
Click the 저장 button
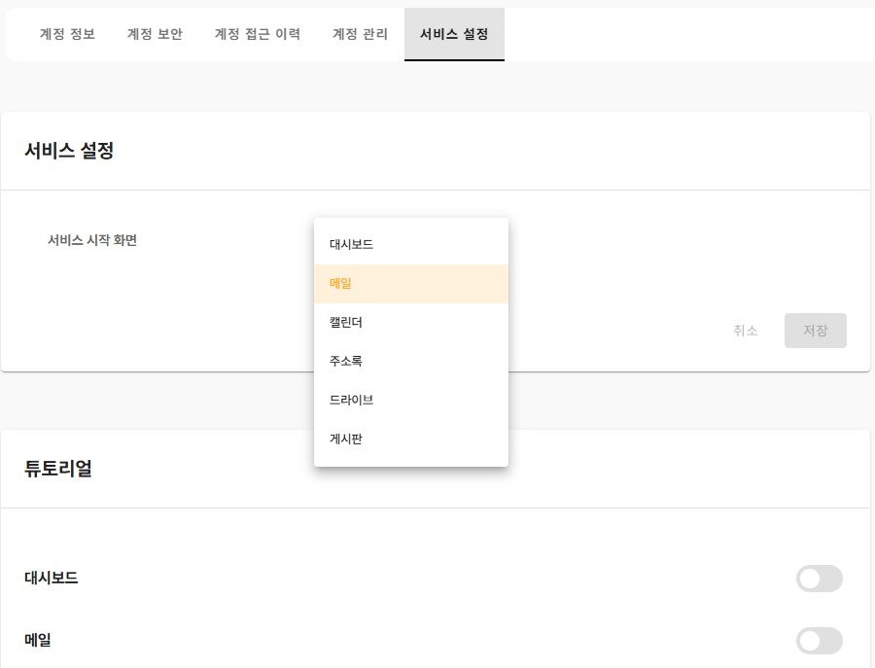click(x=816, y=331)
